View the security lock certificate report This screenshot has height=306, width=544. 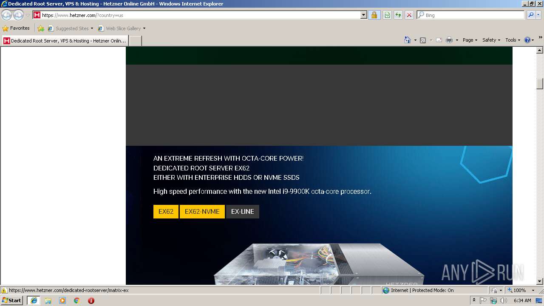[x=374, y=15]
